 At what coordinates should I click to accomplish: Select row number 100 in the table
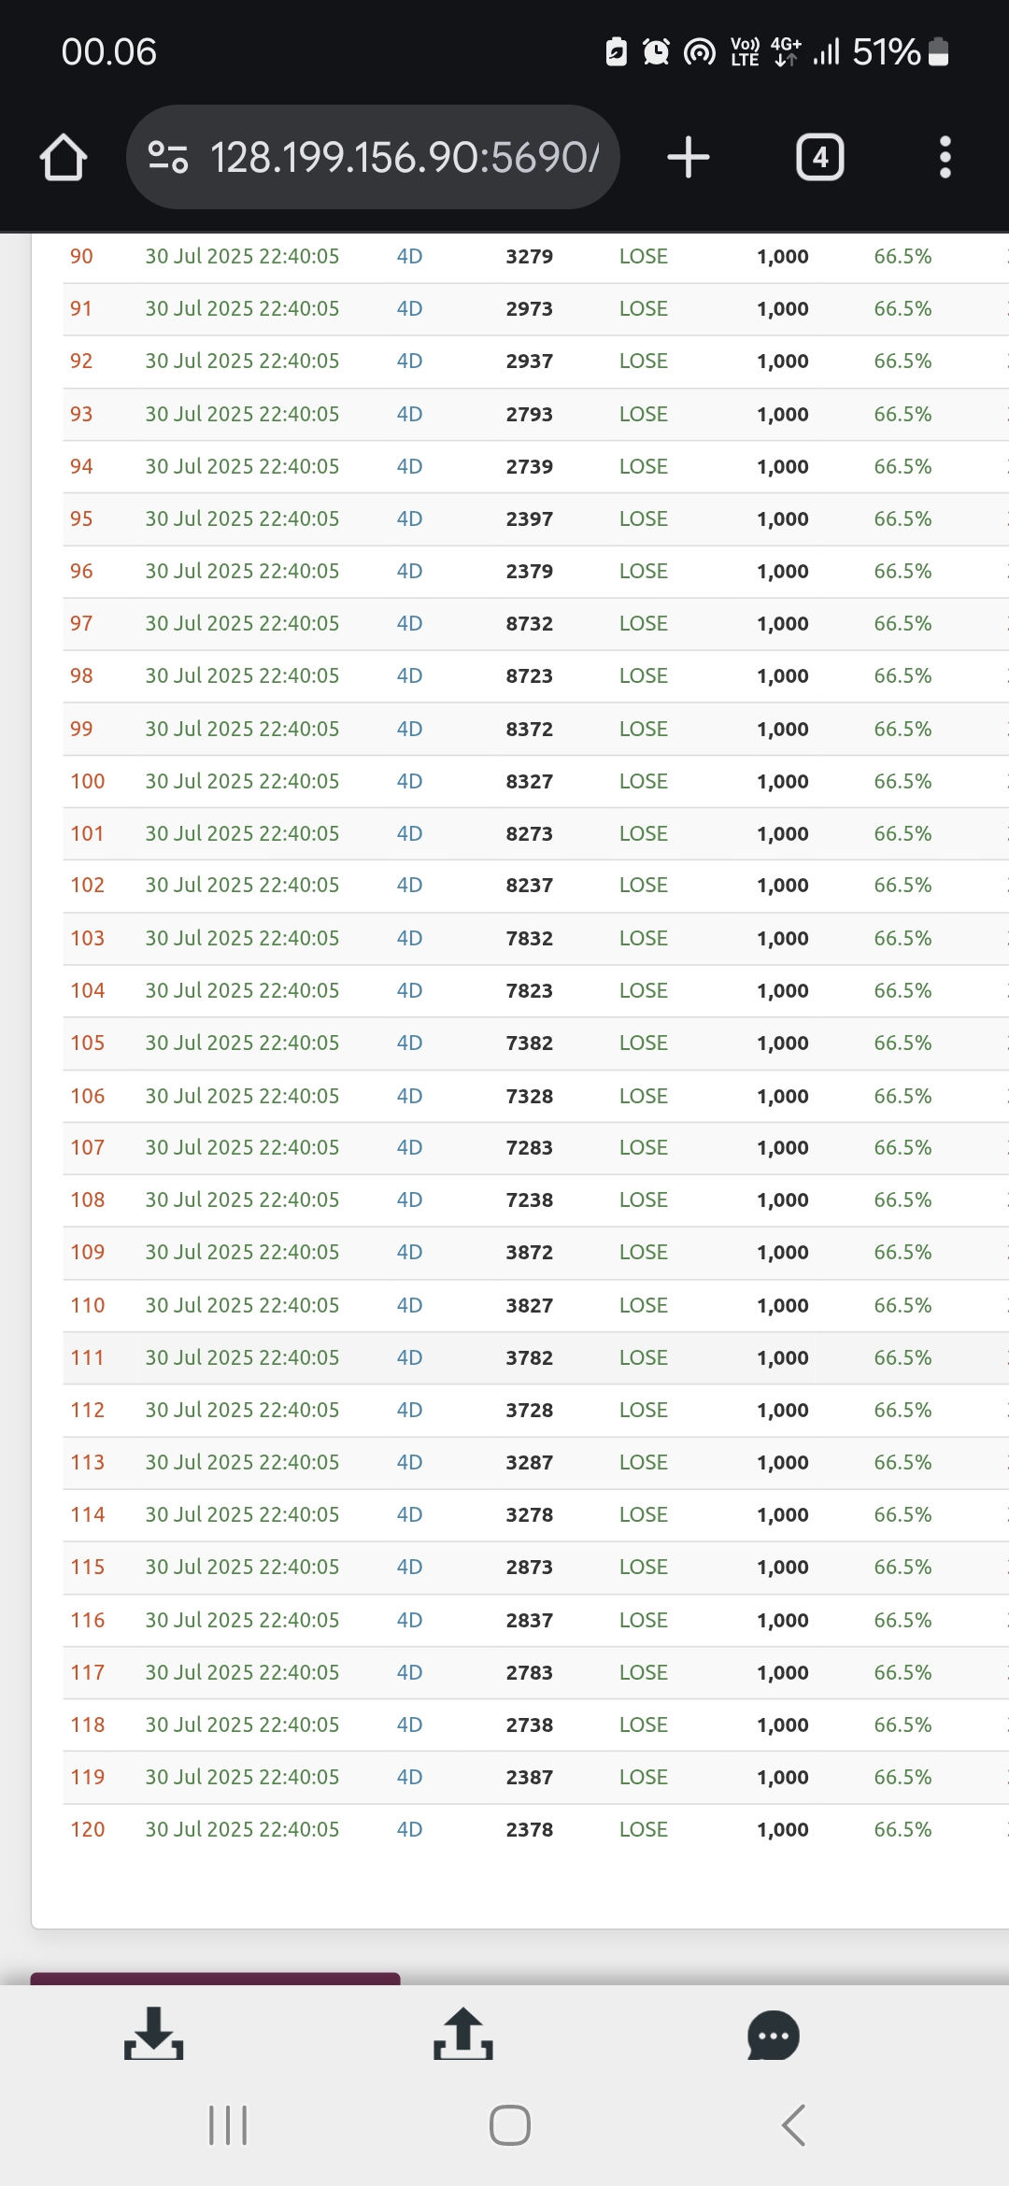point(88,781)
